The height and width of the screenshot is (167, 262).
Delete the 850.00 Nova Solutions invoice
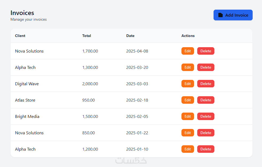tap(206, 133)
